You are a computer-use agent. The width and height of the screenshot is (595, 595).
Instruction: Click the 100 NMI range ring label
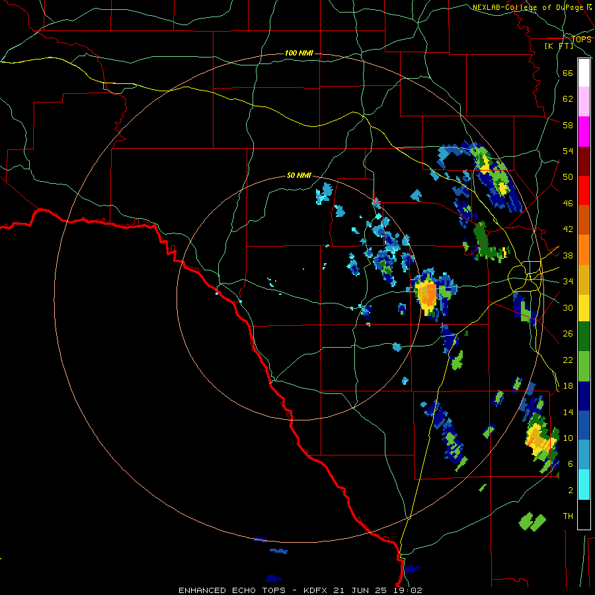[x=299, y=53]
